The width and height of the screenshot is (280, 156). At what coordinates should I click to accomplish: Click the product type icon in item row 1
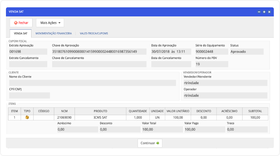click(27, 118)
